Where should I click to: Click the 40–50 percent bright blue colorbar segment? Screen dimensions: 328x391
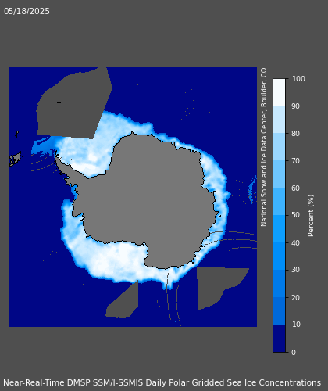pyautogui.click(x=279, y=228)
